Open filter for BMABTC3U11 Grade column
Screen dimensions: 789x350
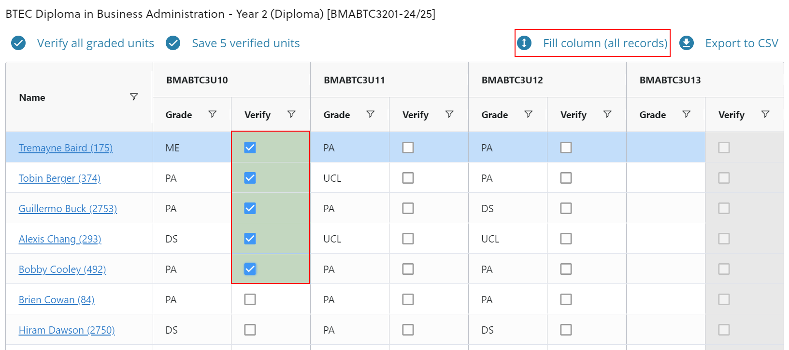370,114
